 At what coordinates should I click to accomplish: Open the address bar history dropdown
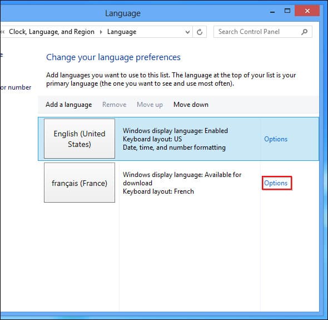(187, 32)
